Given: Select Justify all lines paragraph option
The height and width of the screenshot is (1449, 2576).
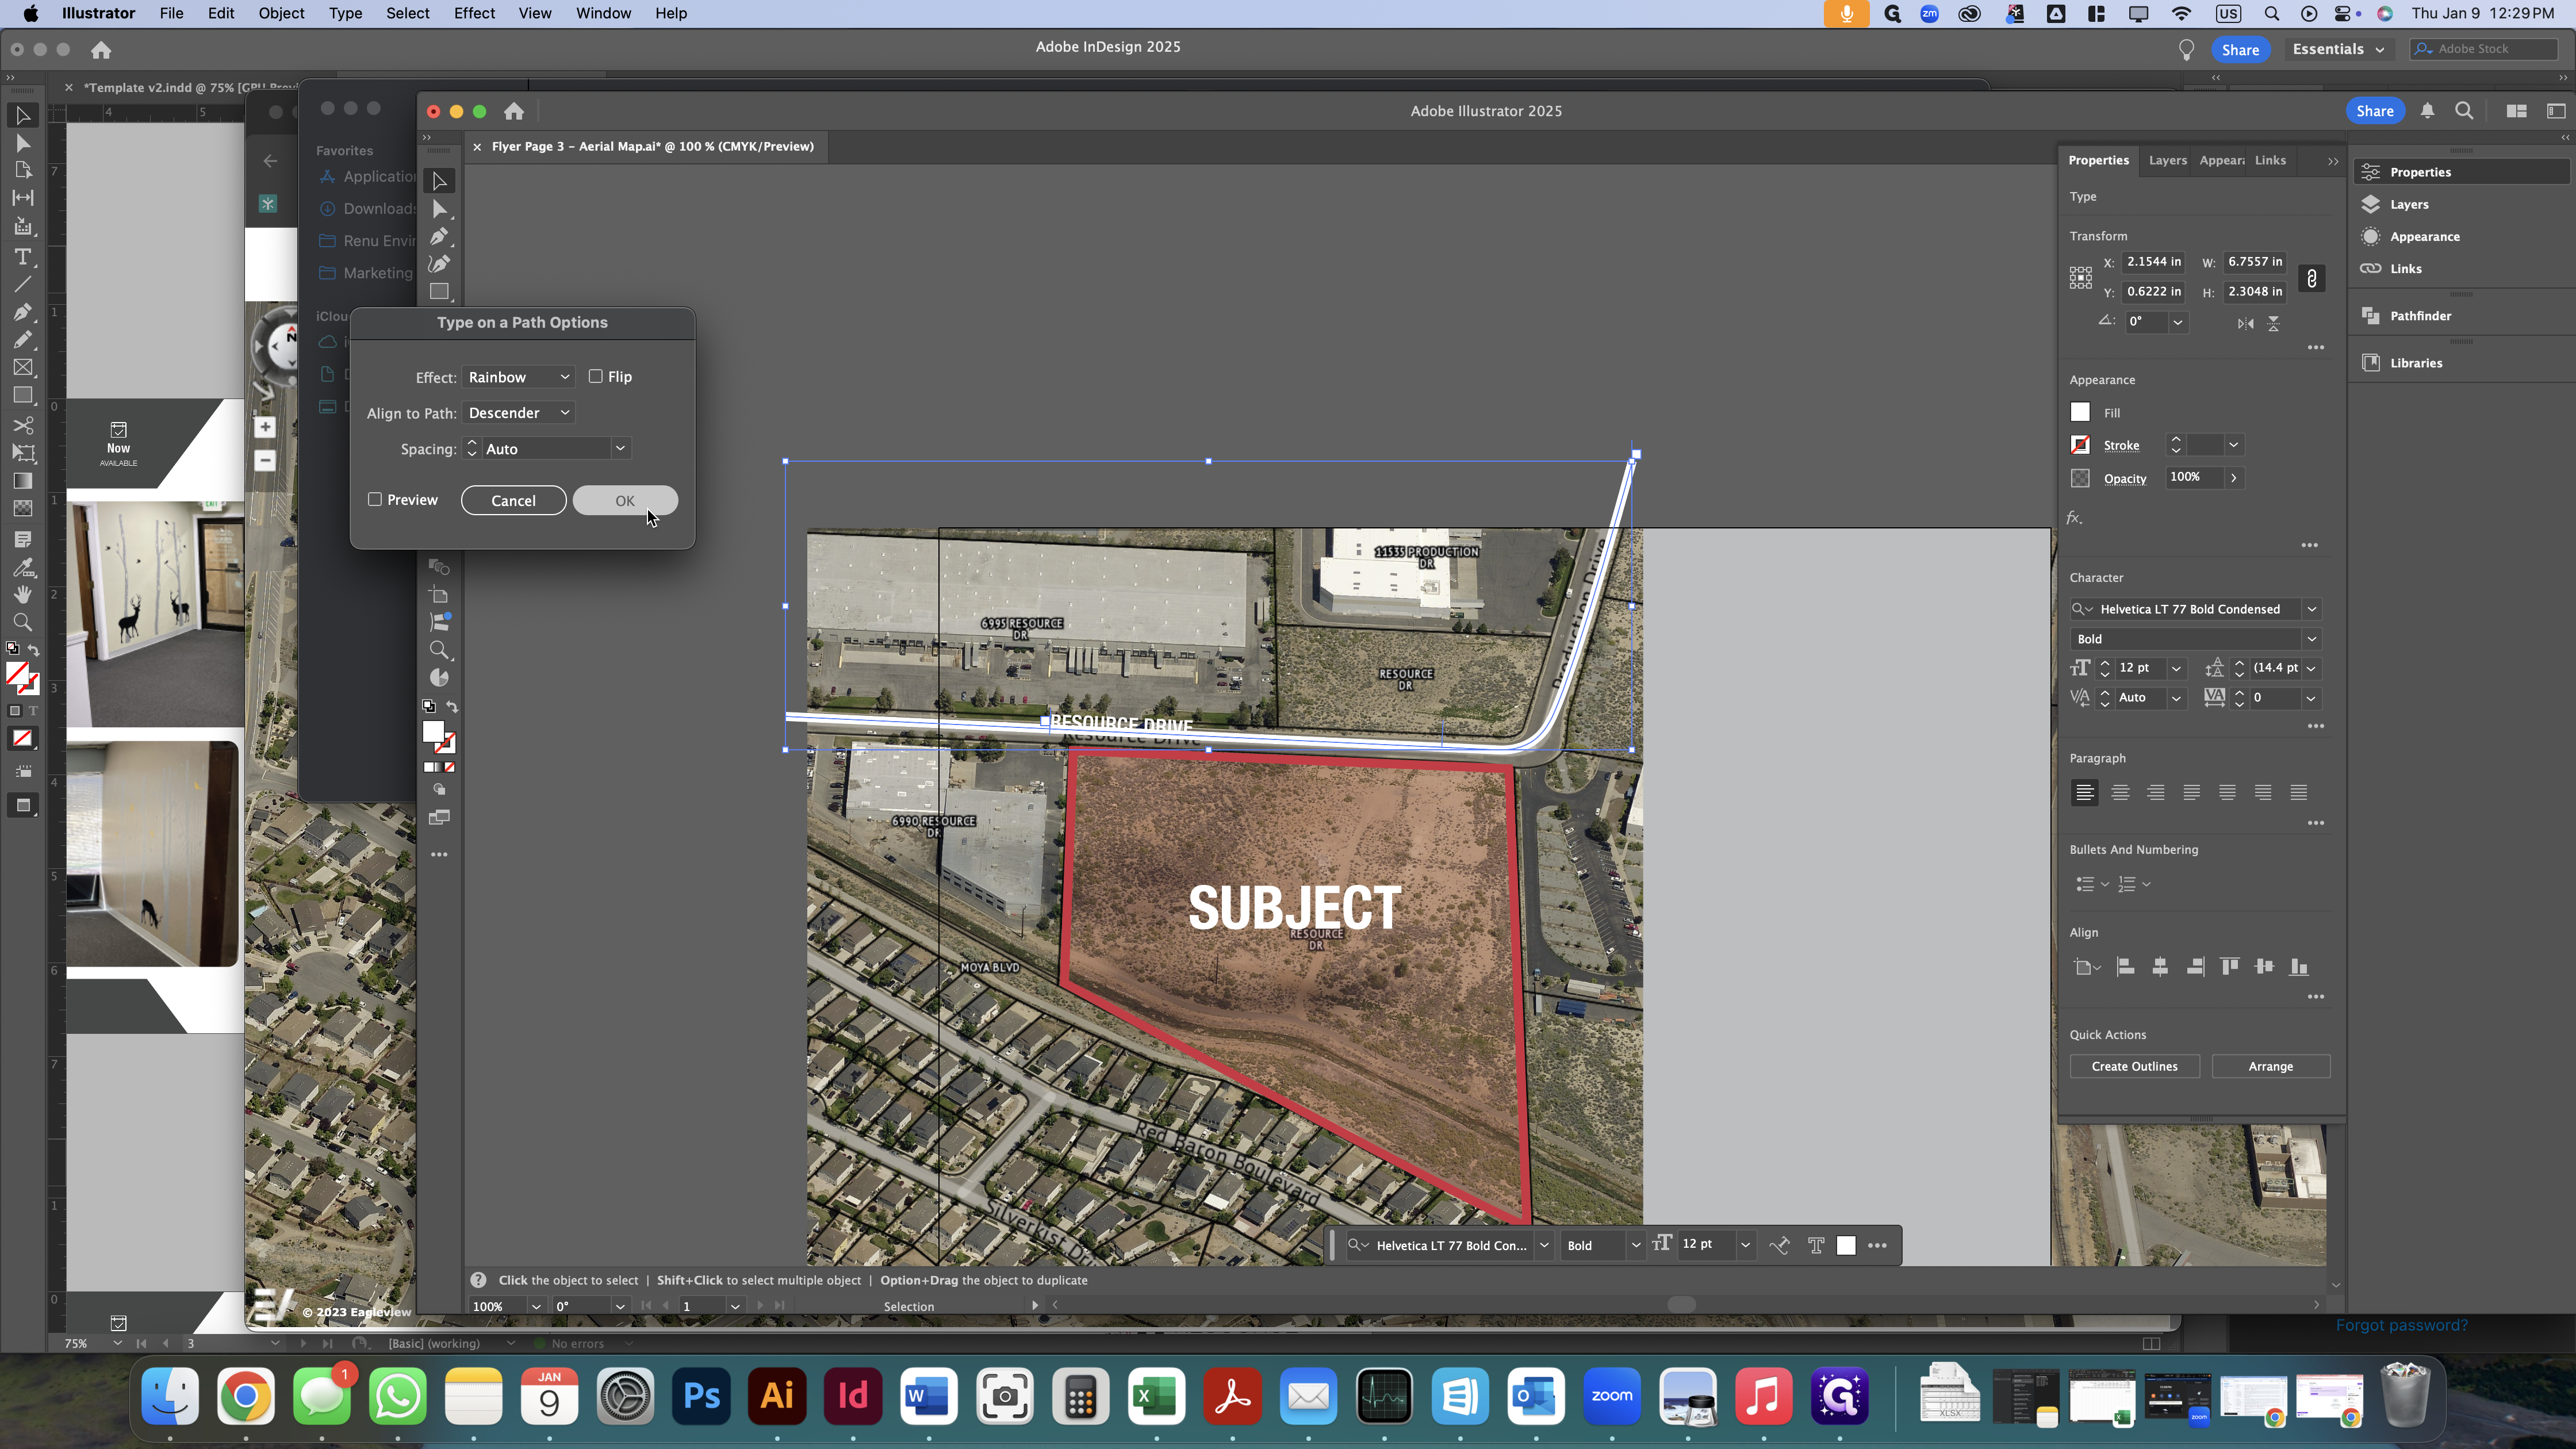Looking at the screenshot, I should click(x=2298, y=792).
